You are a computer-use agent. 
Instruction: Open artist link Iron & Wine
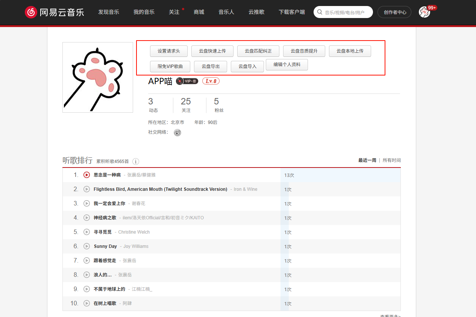246,189
